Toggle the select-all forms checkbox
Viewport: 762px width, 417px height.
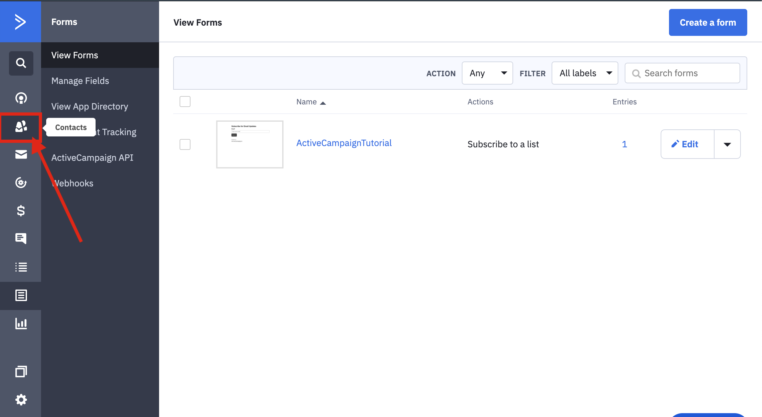(x=185, y=102)
